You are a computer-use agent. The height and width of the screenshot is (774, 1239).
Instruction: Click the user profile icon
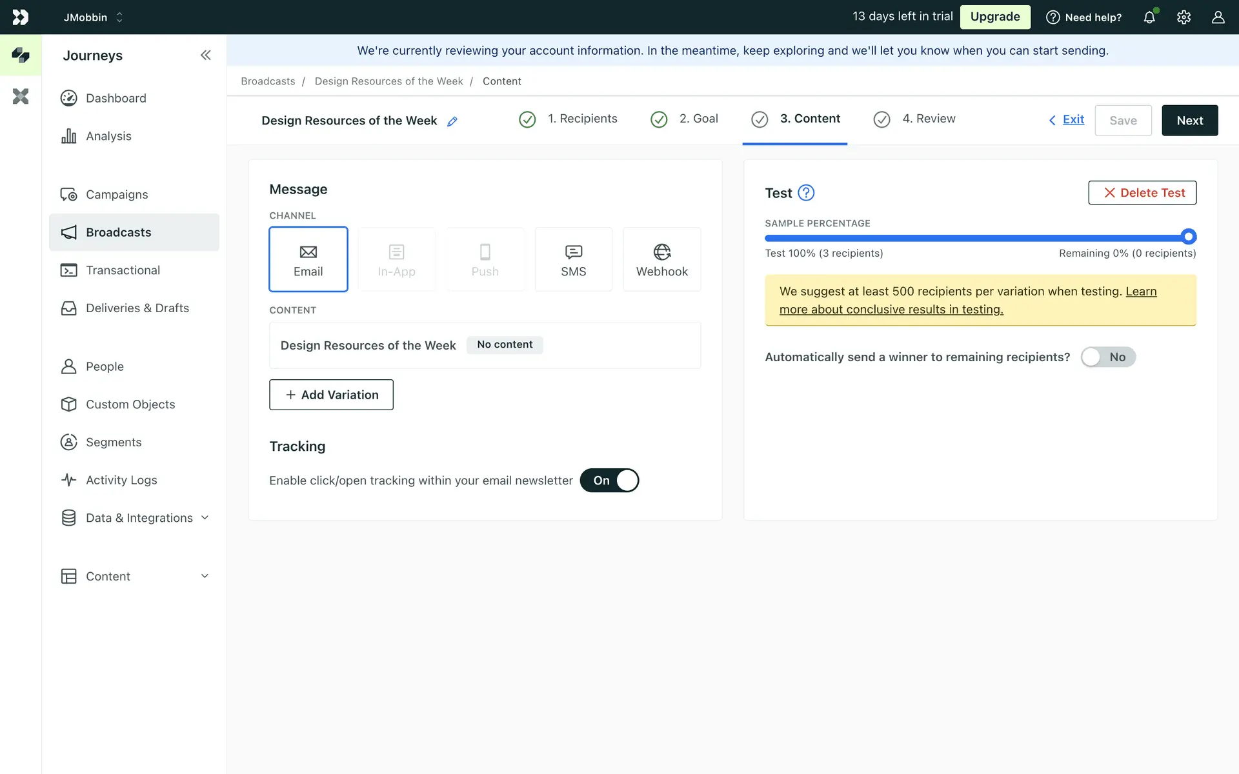pyautogui.click(x=1218, y=17)
